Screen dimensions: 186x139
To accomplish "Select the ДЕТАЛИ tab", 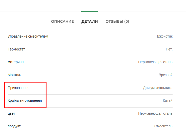I will pyautogui.click(x=89, y=22).
